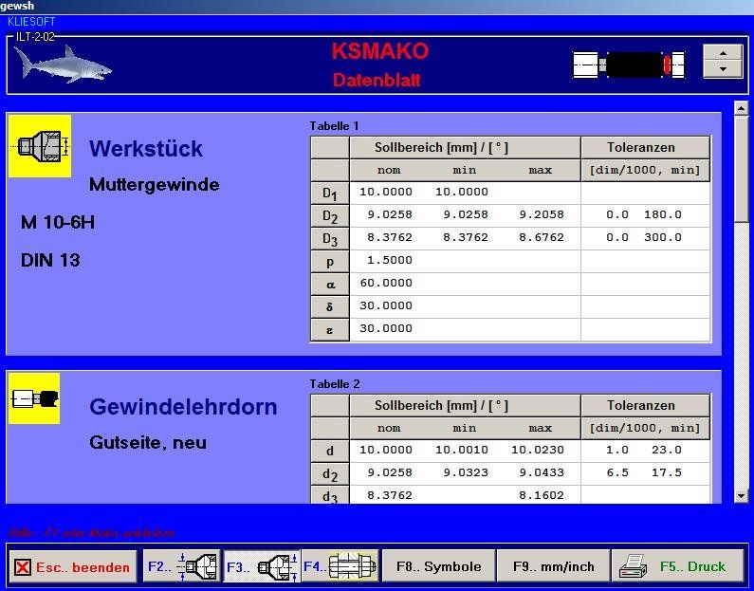Click the printer icon on the Druck button

633,566
